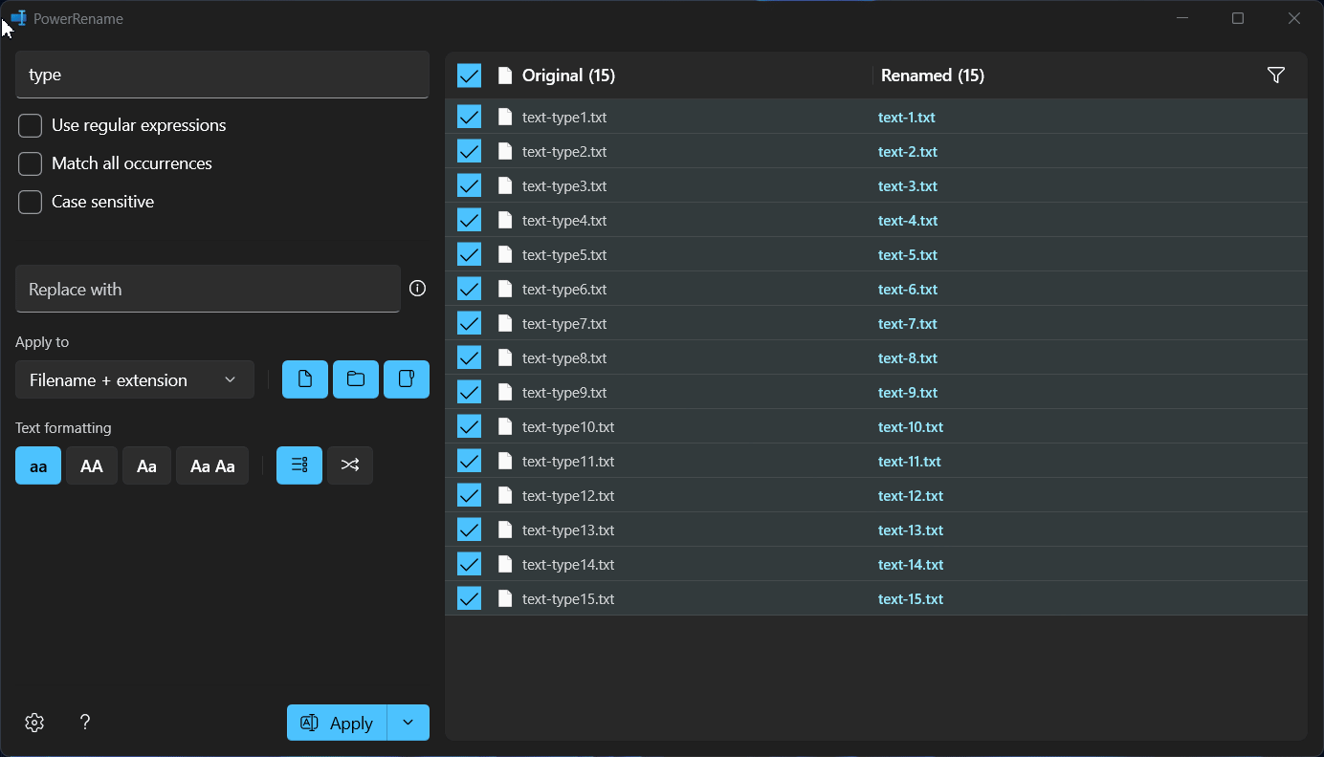Toggle Include folders icon button
This screenshot has width=1324, height=757.
click(356, 379)
